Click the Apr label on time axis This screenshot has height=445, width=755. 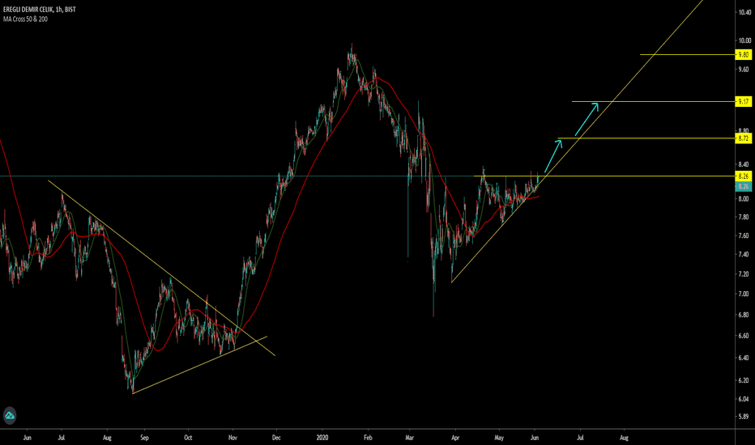tap(455, 438)
